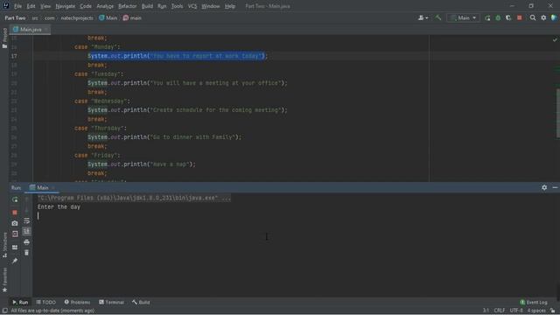Open the Code menu
The height and width of the screenshot is (315, 560).
(86, 6)
